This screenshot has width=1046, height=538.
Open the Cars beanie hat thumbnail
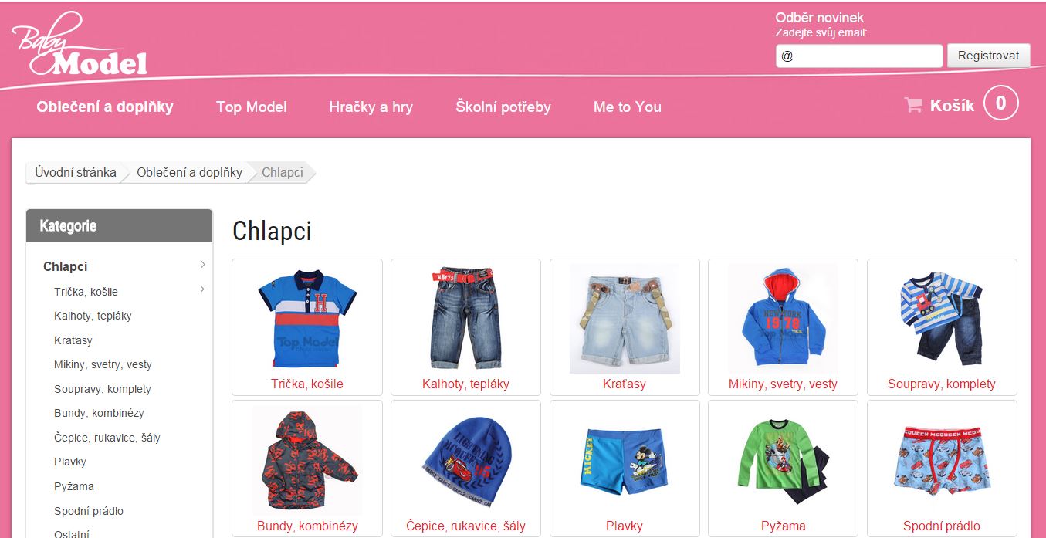tap(465, 459)
